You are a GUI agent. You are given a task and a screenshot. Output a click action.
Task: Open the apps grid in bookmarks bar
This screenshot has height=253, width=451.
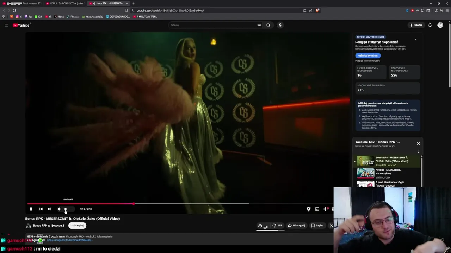coord(4,17)
